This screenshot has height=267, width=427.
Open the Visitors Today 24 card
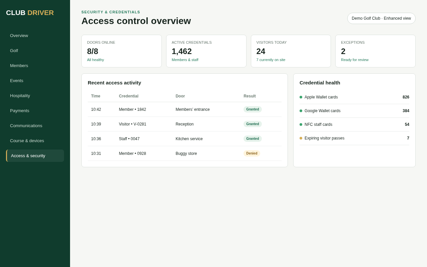(x=291, y=51)
